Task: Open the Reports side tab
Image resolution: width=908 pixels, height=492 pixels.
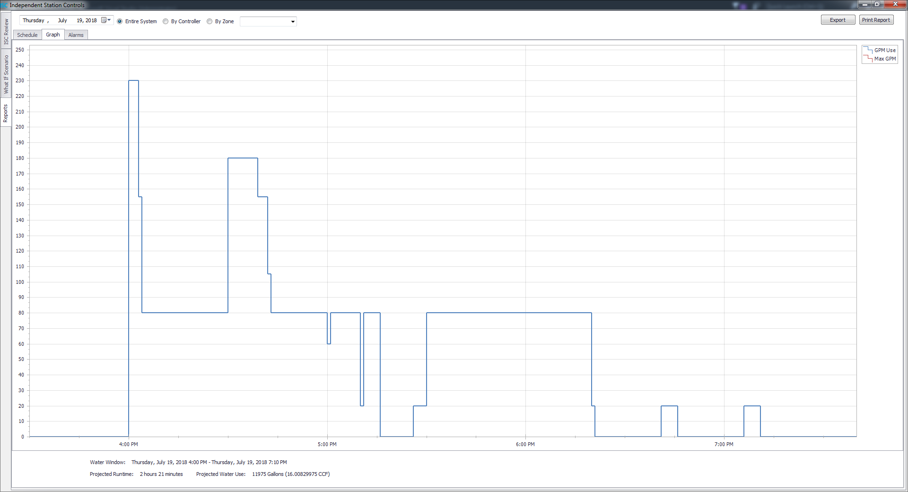Action: click(x=6, y=113)
